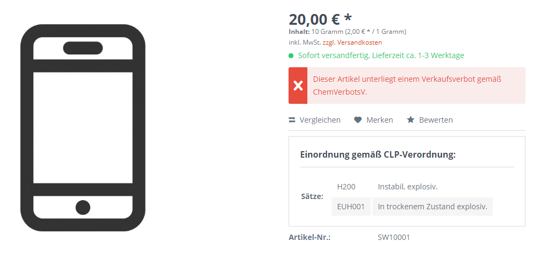Click the Sofort versandfertig delivery time text

point(381,55)
